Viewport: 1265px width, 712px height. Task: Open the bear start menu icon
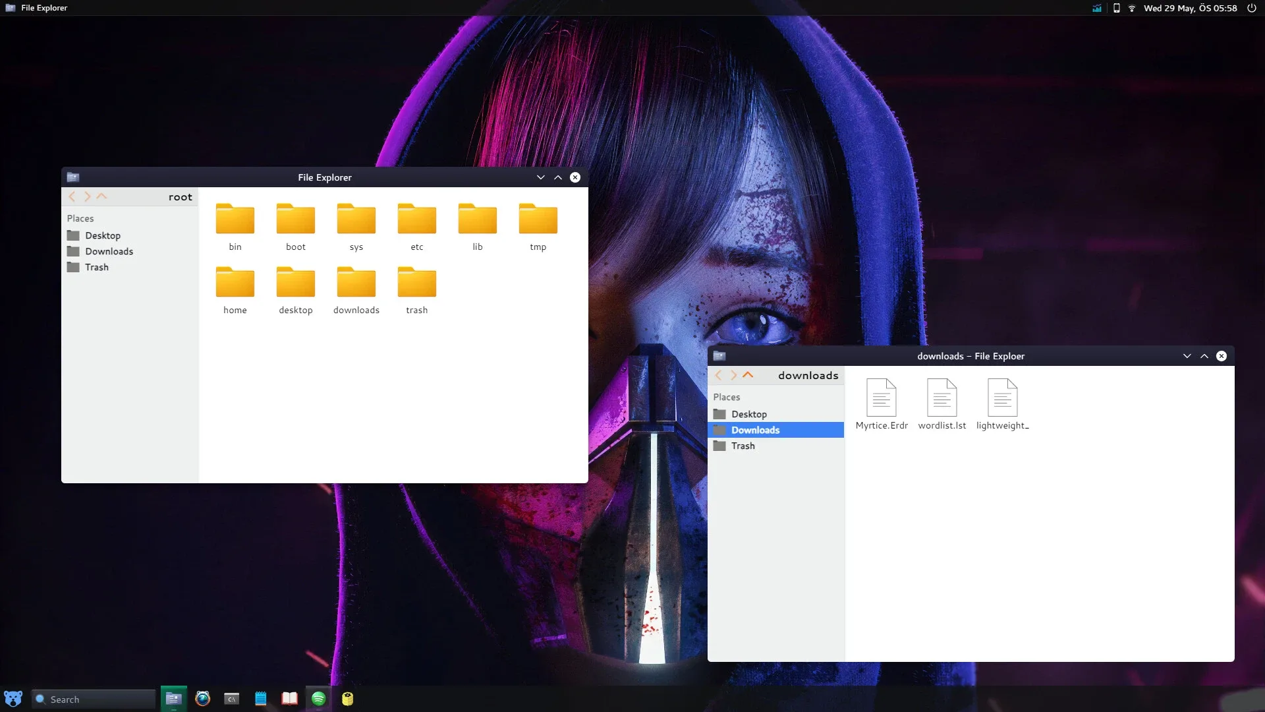[13, 699]
